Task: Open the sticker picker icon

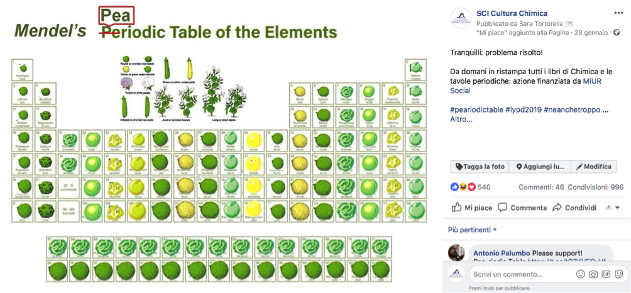Action: 619,274
